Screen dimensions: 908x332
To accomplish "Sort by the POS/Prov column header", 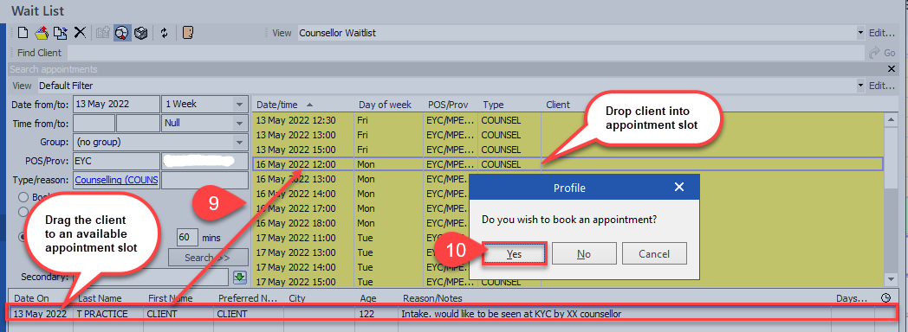I will coord(450,105).
